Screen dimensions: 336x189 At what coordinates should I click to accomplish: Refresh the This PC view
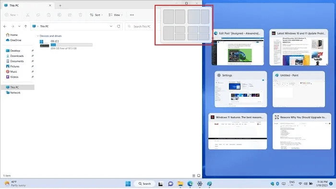click(119, 26)
